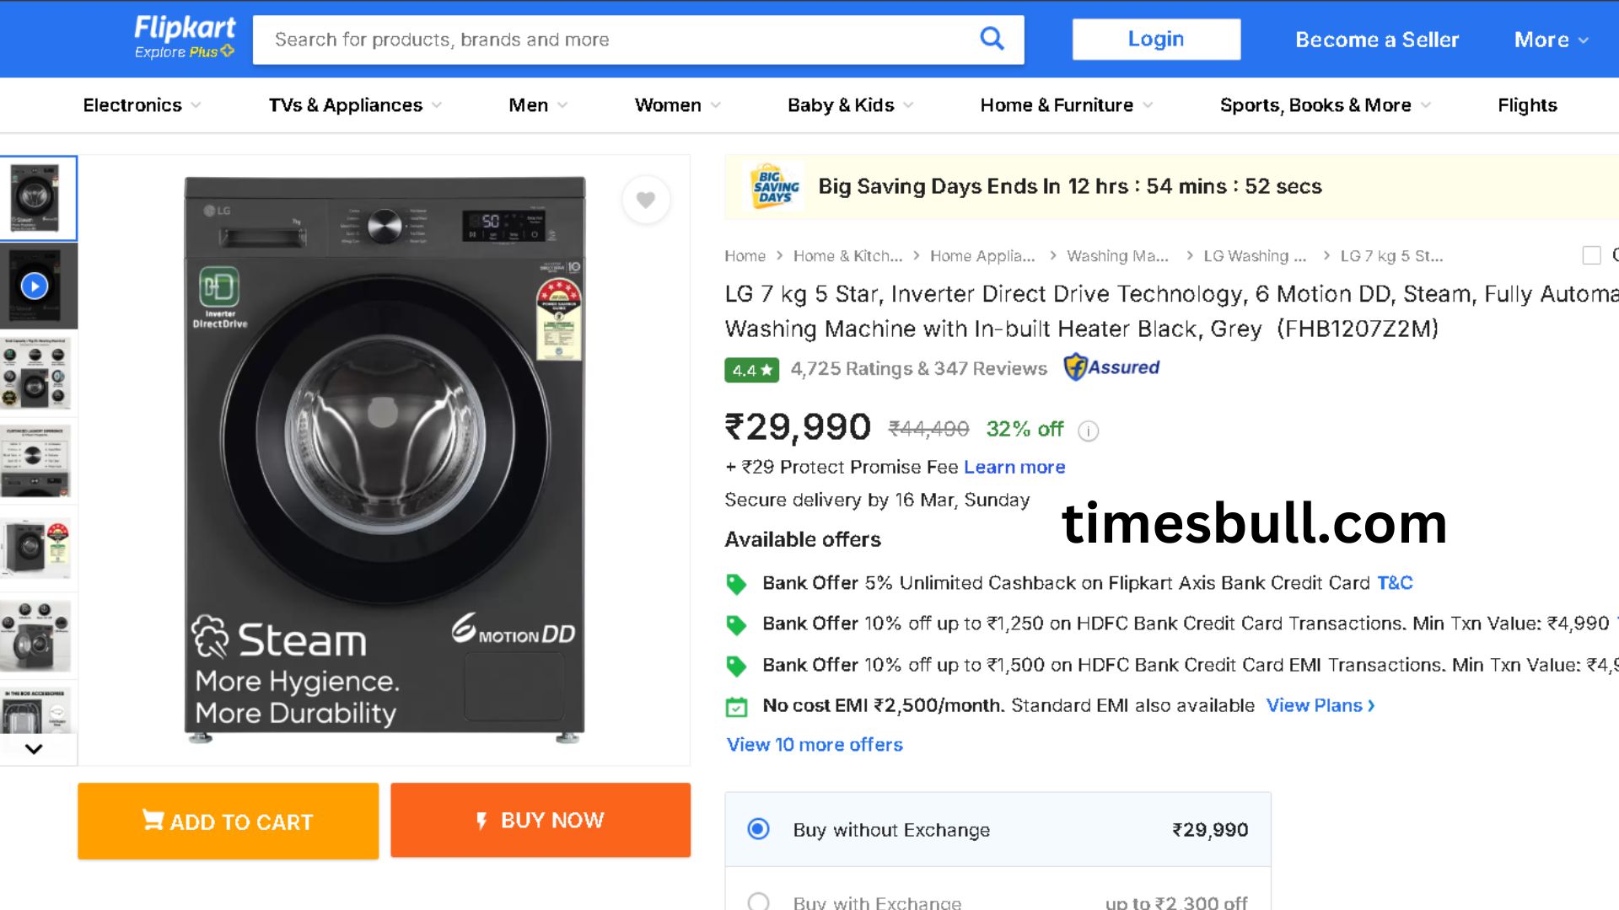Click the search magnifier icon
This screenshot has height=910, width=1619.
(992, 39)
